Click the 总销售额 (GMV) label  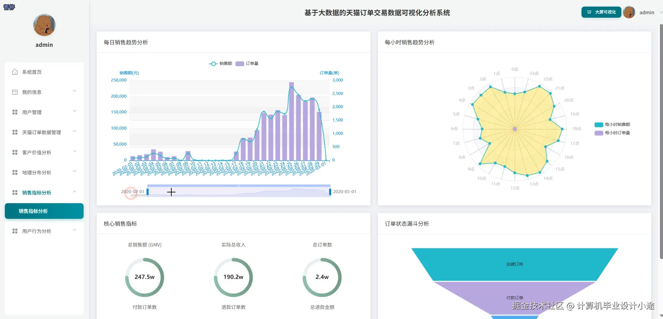[x=145, y=245]
